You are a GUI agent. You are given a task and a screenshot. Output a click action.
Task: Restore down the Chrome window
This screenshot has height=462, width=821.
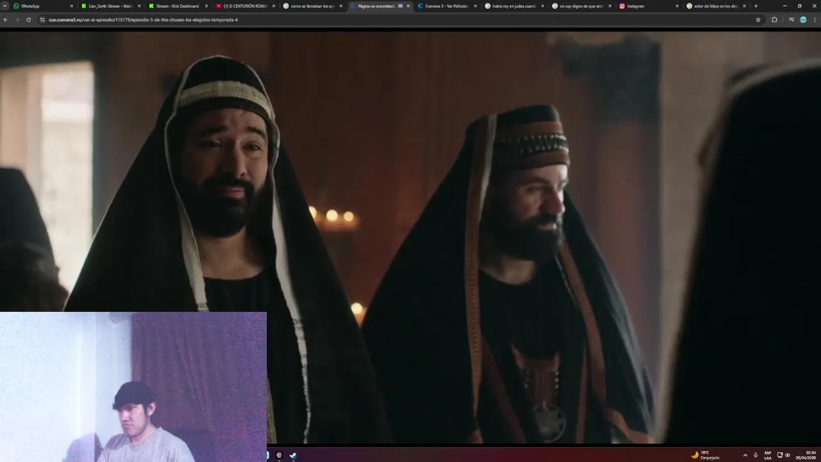(799, 6)
